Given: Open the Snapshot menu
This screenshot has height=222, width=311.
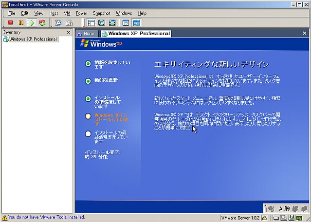Looking at the screenshot, I should tap(101, 13).
